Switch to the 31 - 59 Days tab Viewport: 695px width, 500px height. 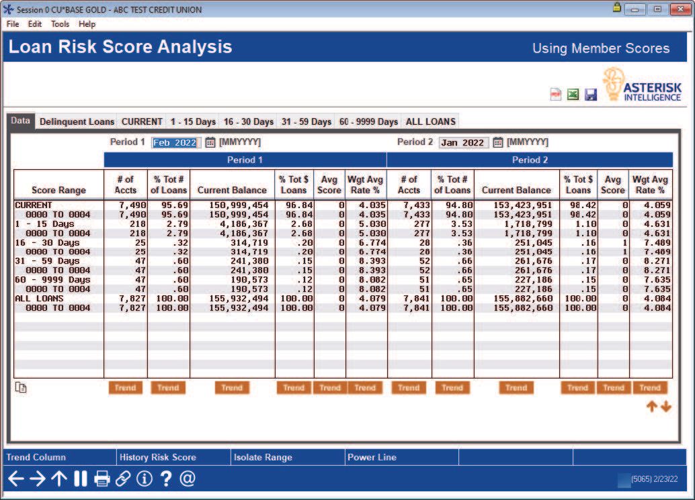(x=306, y=121)
